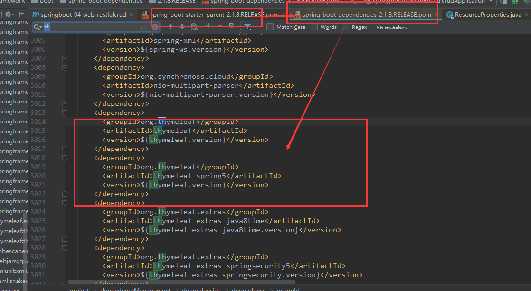Click org.synchronoss.cloud groupId text
Image resolution: width=531 pixels, height=291 pixels.
point(185,76)
